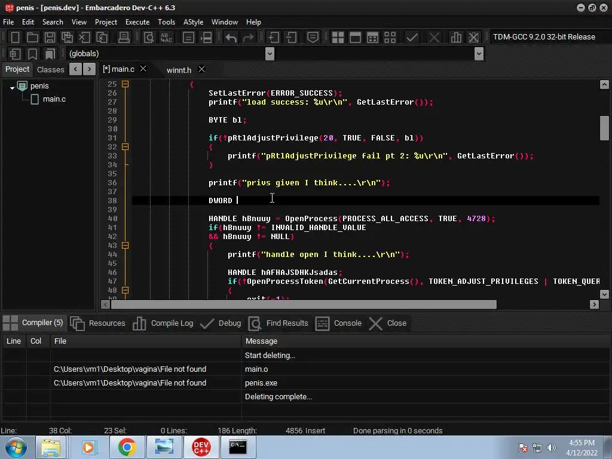This screenshot has width=612, height=459.
Task: Click the Compile four-squares icon
Action: [x=338, y=38]
